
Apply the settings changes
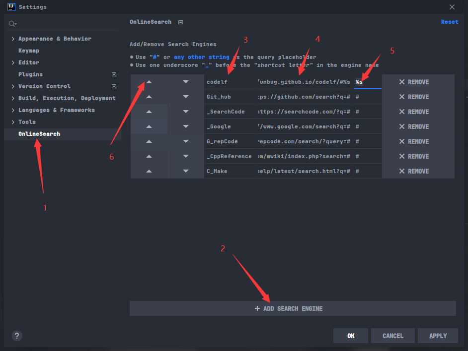[x=438, y=336]
